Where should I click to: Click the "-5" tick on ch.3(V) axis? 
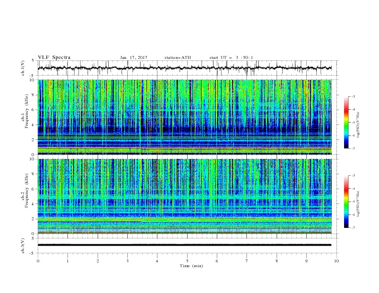click(x=33, y=253)
